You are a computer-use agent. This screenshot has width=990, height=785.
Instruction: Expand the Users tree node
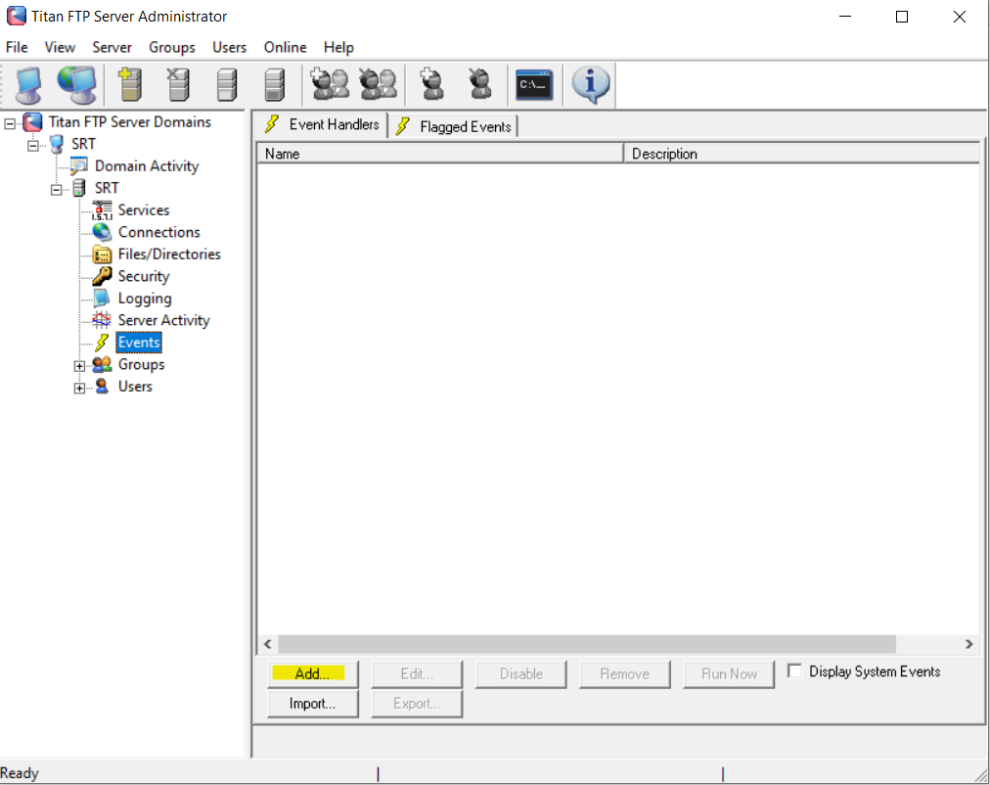(x=80, y=388)
